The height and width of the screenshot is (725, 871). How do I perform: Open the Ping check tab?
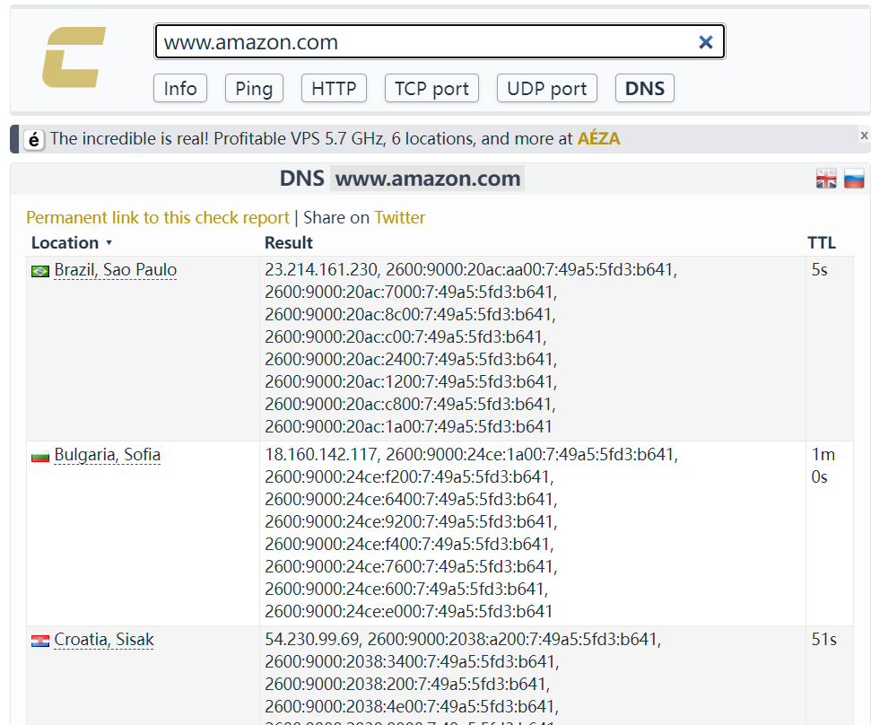point(254,88)
